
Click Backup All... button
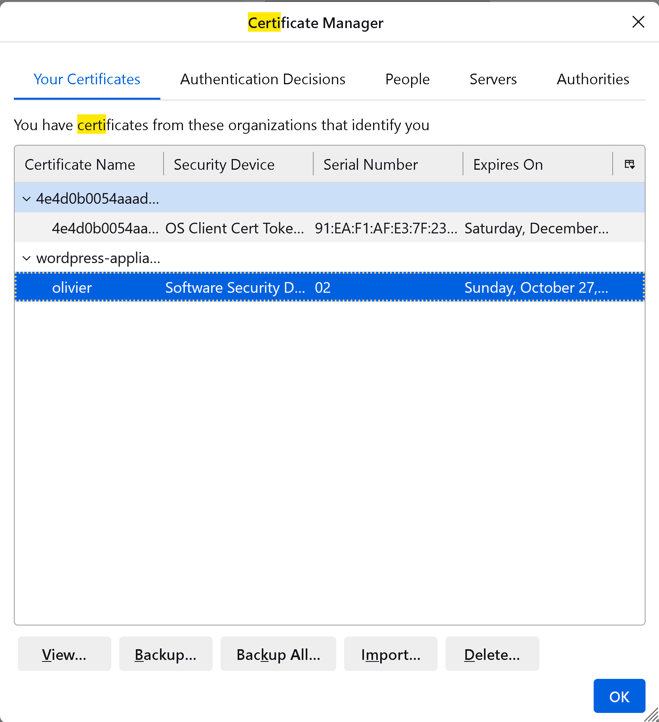coord(278,654)
